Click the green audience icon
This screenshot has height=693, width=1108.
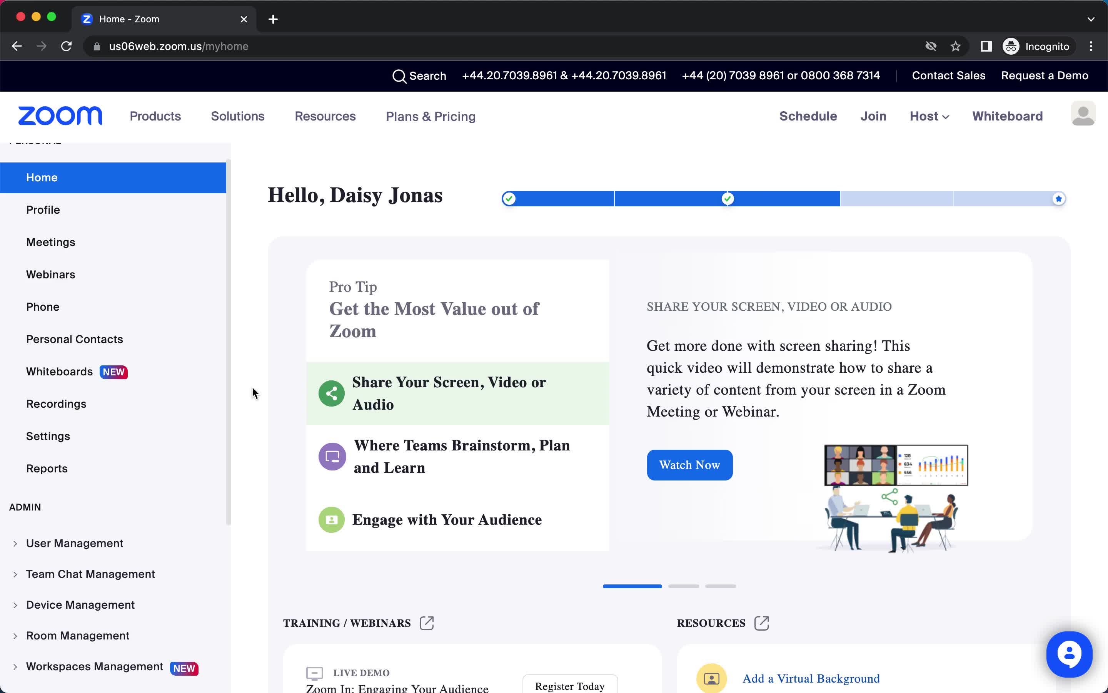click(332, 520)
